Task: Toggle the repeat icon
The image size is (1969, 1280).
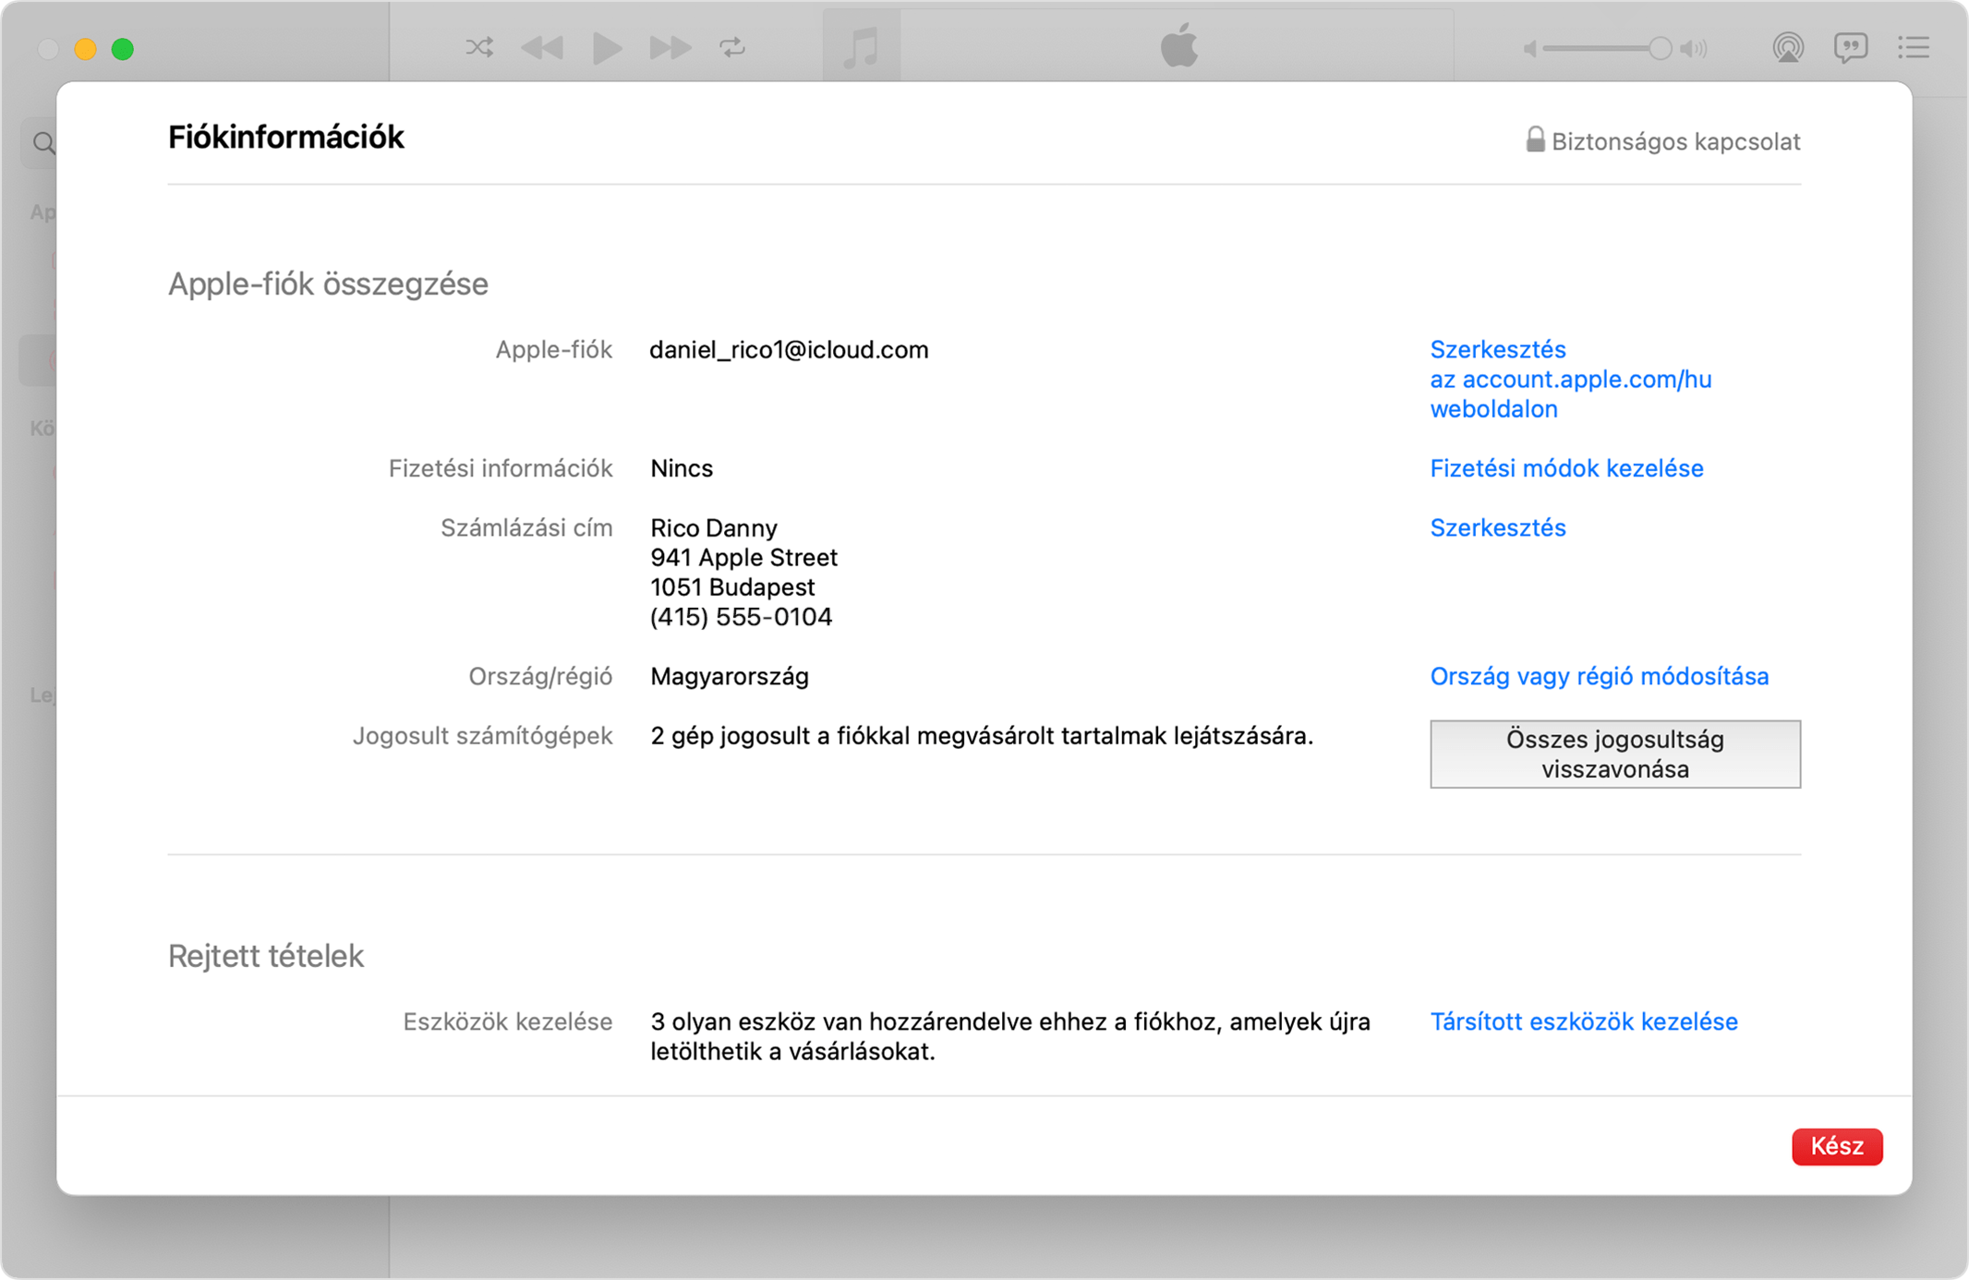Action: pos(732,47)
